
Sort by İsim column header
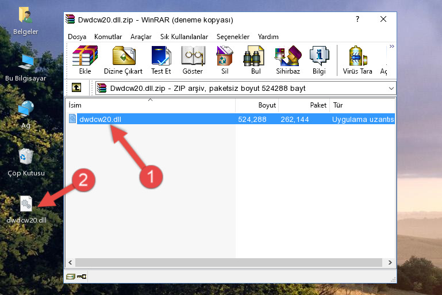151,105
